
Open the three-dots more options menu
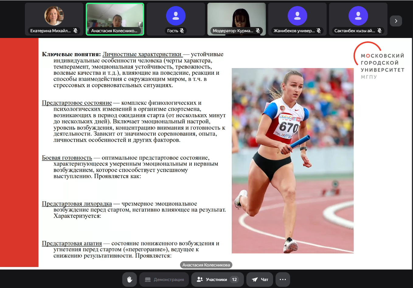click(283, 279)
